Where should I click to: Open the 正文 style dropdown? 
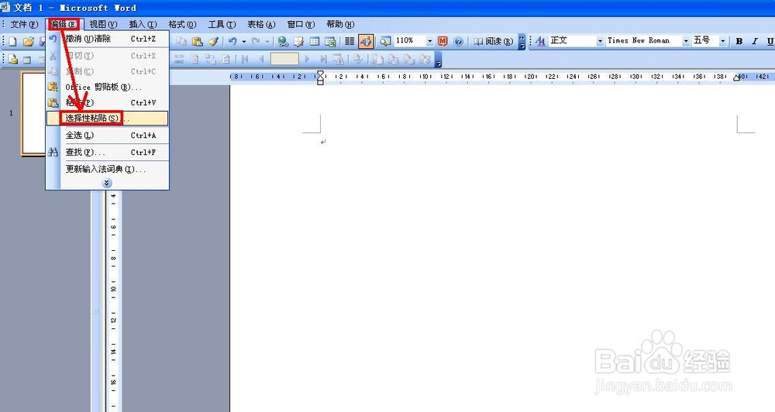600,42
